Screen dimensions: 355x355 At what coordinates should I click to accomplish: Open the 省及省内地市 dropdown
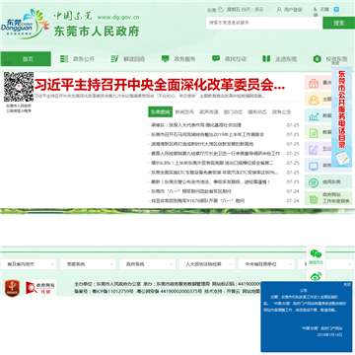click(x=29, y=264)
